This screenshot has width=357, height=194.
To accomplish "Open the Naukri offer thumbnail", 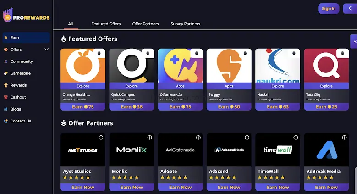I will tap(277, 66).
